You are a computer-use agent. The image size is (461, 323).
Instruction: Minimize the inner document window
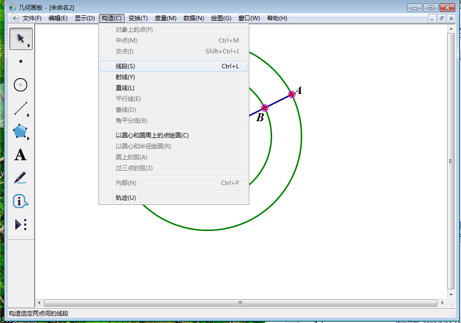pos(432,18)
